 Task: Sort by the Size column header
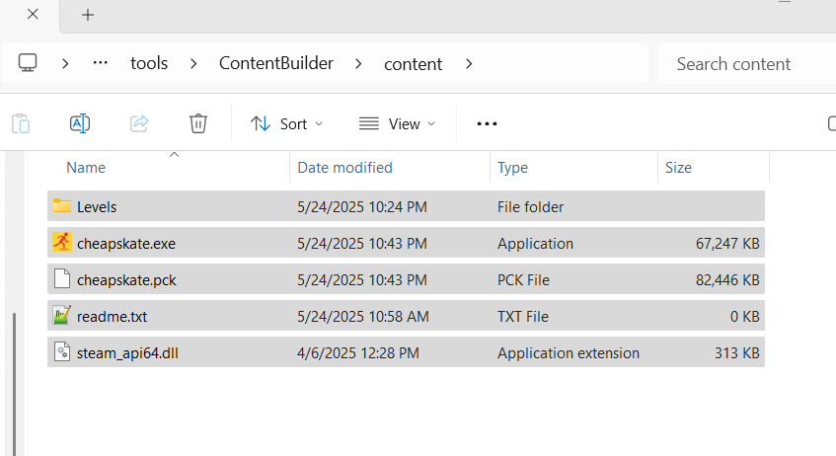678,168
